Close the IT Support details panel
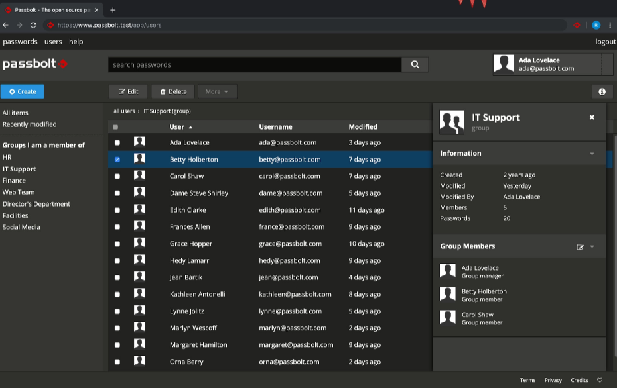The width and height of the screenshot is (617, 388). coord(591,117)
